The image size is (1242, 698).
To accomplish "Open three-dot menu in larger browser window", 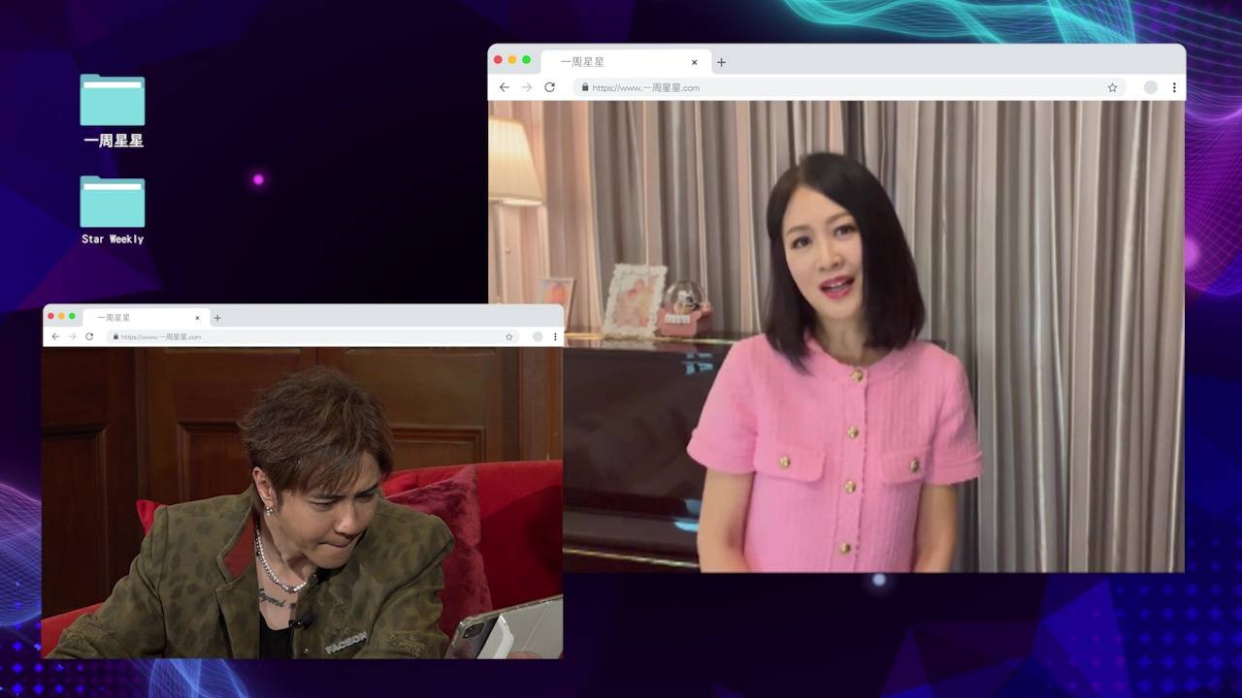I will tap(1174, 87).
